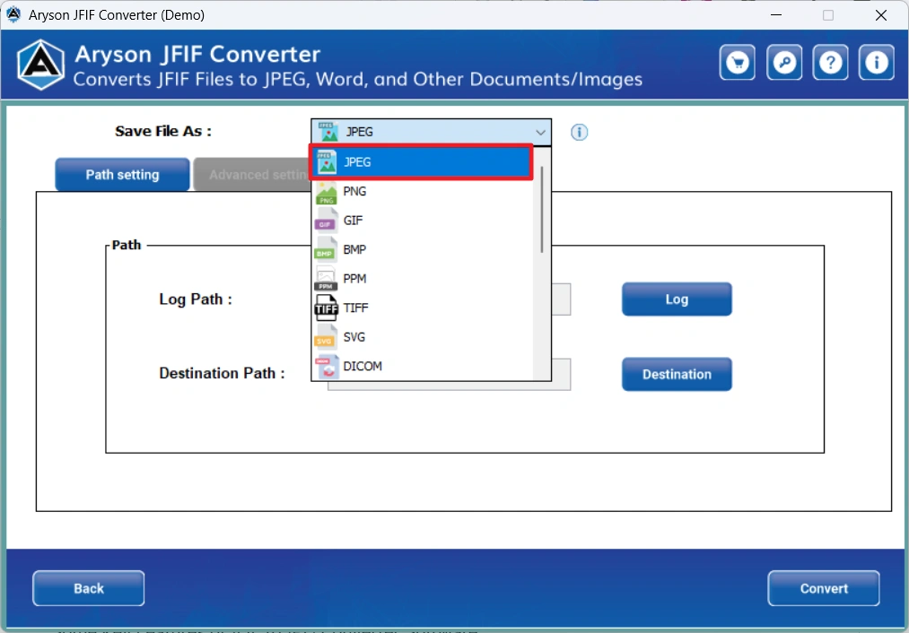Viewport: 909px width, 633px height.
Task: Click the dropdown chevron arrow
Action: click(540, 132)
